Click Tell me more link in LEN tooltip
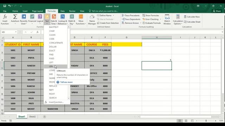Screen dimensions: 225x126 click(66, 82)
